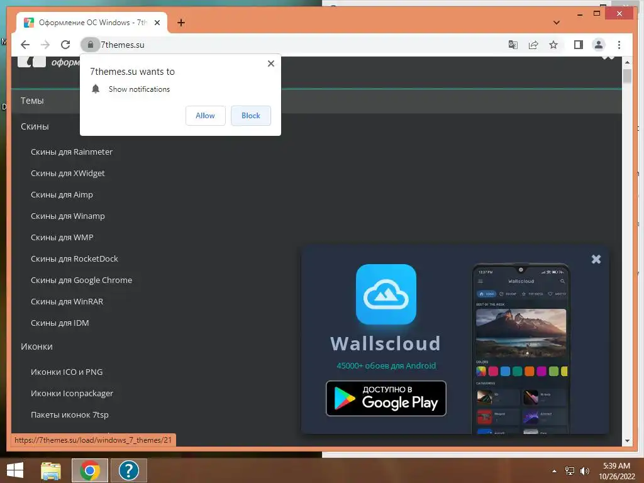Open Скины для Winamp

[68, 216]
